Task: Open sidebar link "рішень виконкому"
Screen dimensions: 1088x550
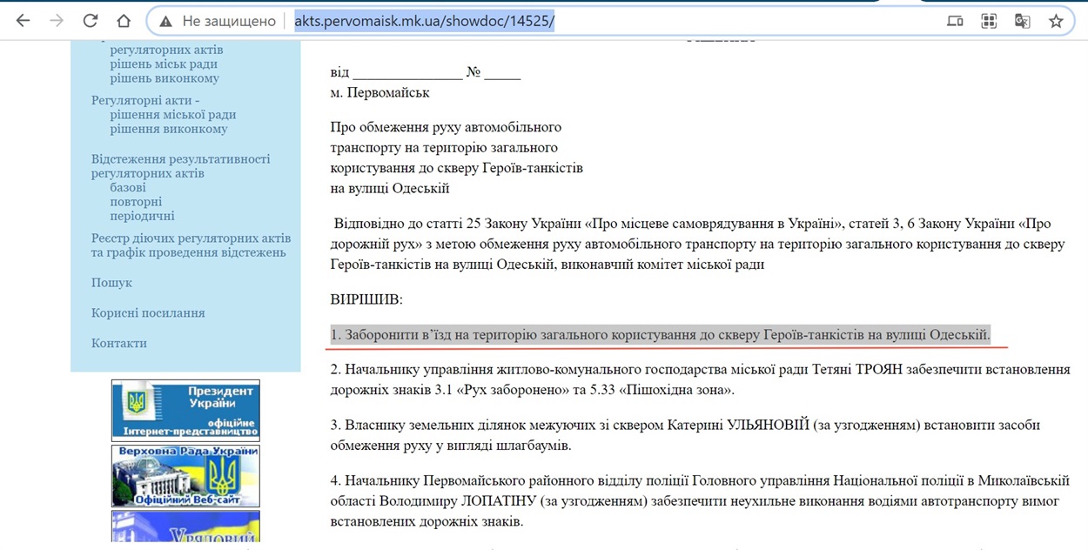Action: [x=165, y=78]
